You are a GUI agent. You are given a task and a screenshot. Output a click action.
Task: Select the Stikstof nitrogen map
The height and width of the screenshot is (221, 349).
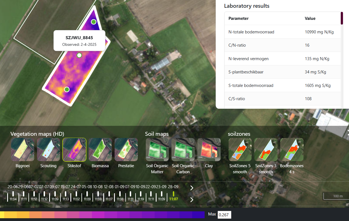tap(75, 150)
